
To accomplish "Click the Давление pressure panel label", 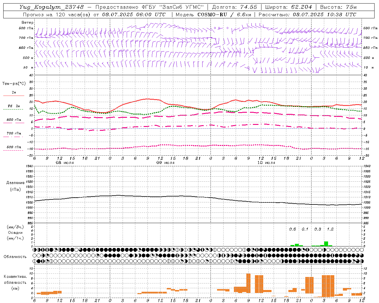I will pos(15,183).
